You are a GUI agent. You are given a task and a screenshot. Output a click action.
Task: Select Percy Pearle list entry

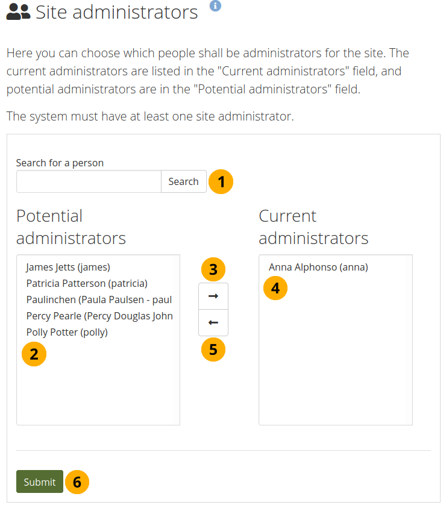(x=99, y=316)
